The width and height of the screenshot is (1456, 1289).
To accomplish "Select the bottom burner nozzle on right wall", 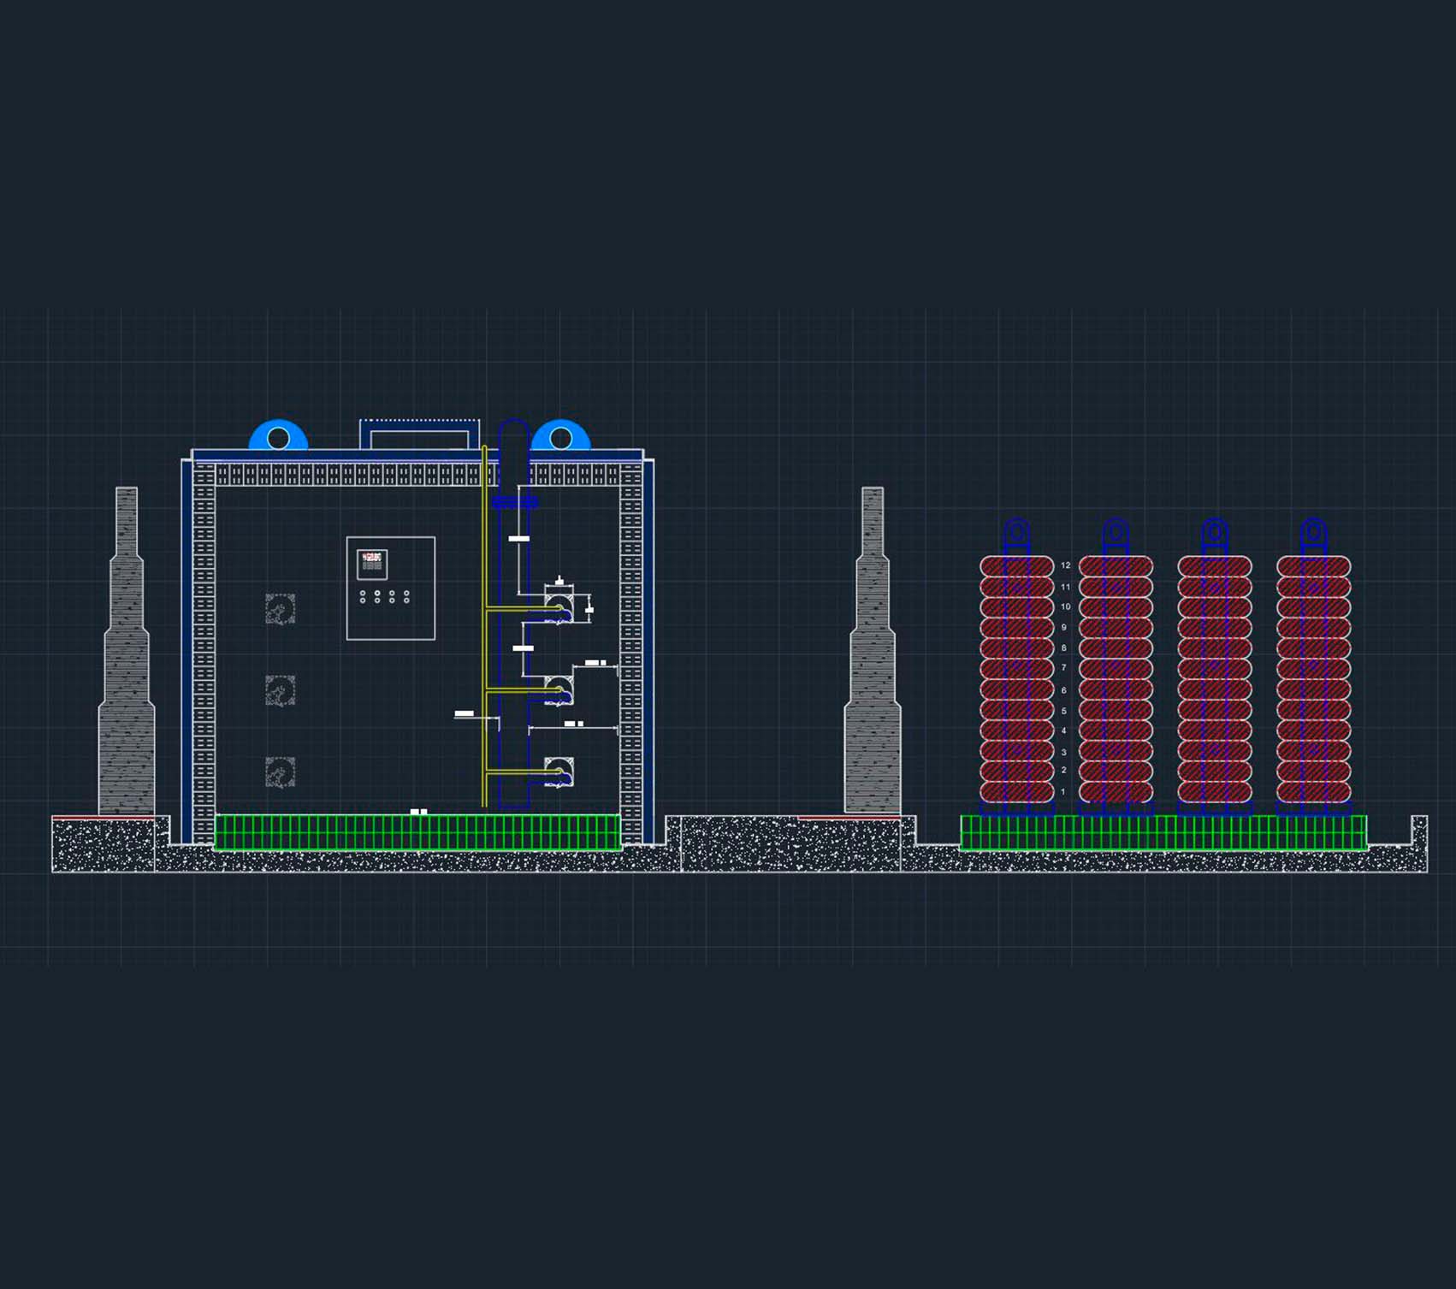I will [x=559, y=773].
